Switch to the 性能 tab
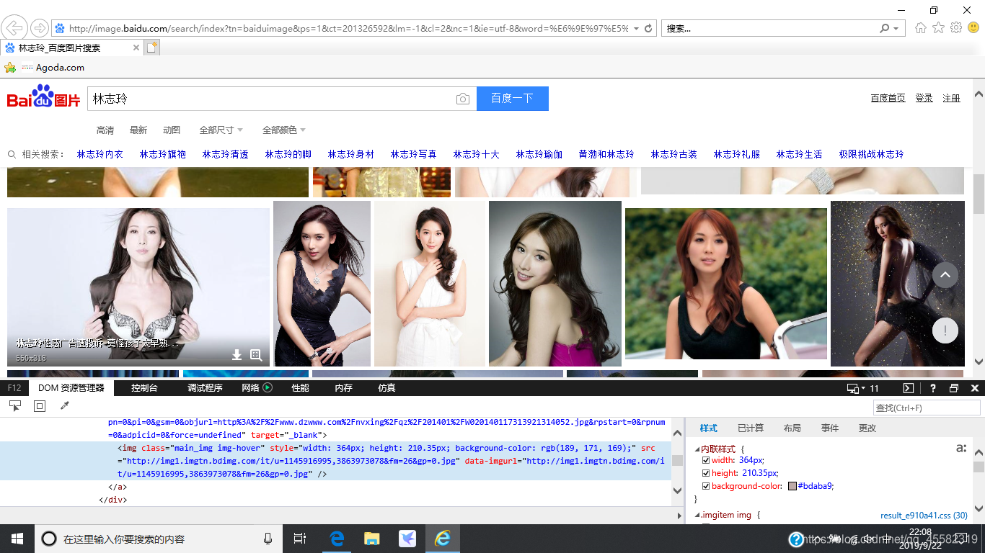Viewport: 985px width, 553px height. pyautogui.click(x=300, y=388)
